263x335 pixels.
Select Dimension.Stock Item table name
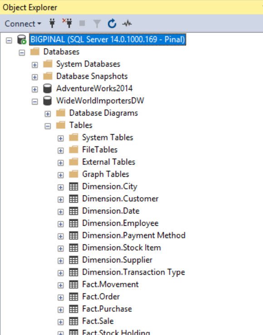pos(122,248)
